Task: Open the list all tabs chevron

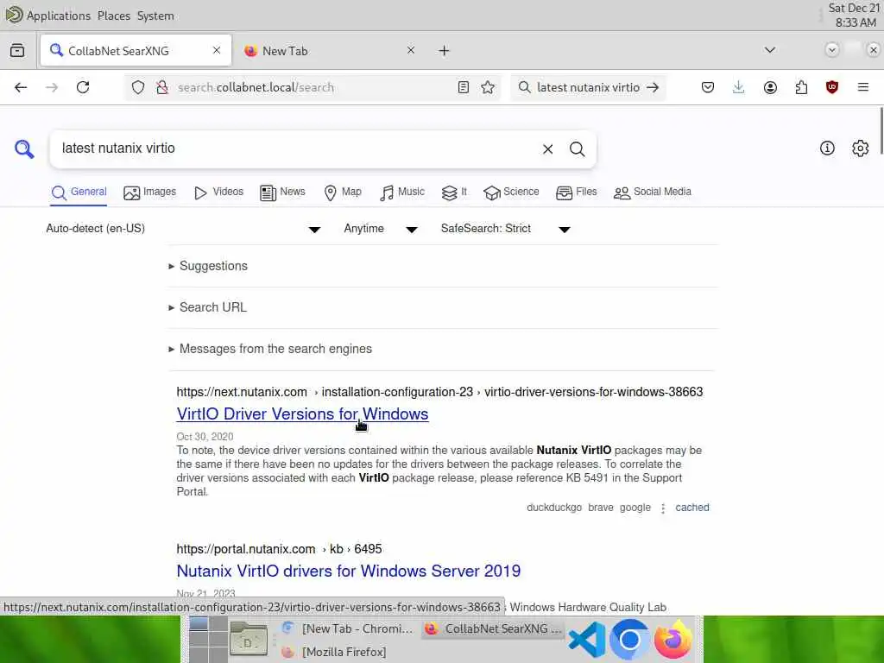Action: point(769,50)
